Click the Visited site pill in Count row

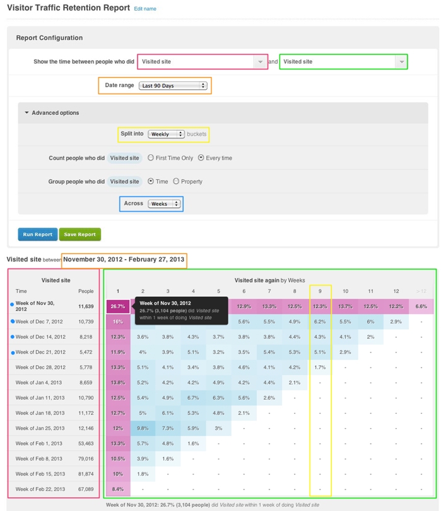coord(125,158)
